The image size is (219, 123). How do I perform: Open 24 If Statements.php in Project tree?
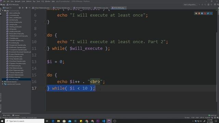pyautogui.click(x=14, y=66)
